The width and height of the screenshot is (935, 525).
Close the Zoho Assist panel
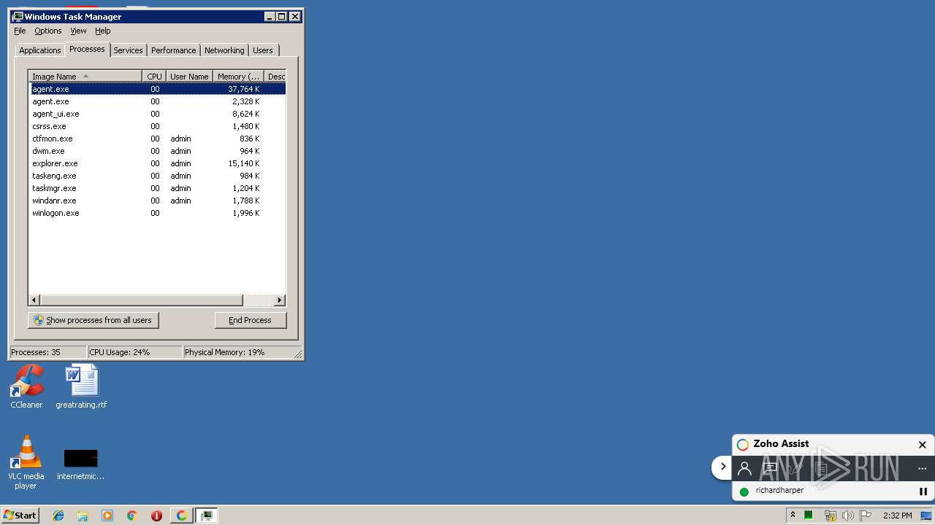[922, 444]
